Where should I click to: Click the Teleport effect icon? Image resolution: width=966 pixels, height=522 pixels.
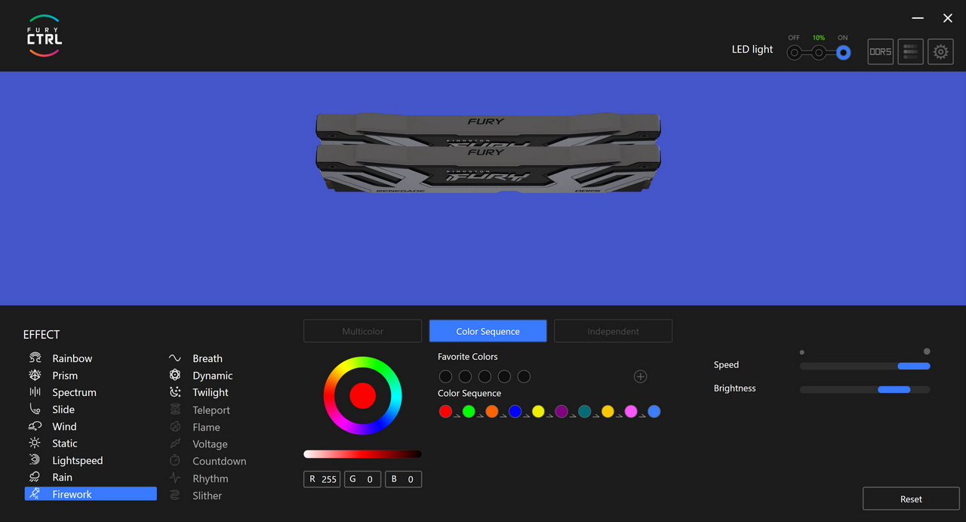[175, 410]
